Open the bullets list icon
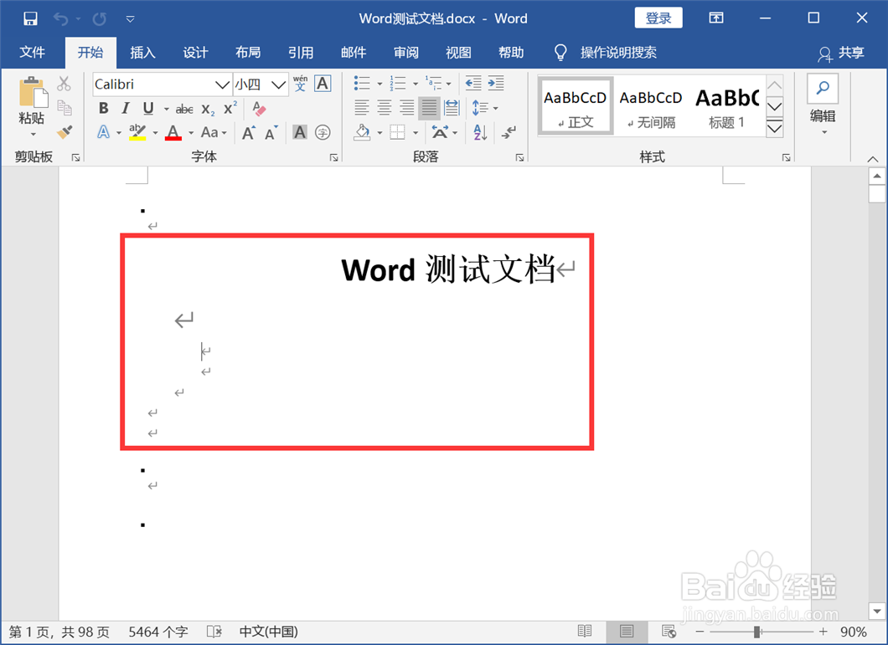Viewport: 888px width, 645px height. [361, 82]
